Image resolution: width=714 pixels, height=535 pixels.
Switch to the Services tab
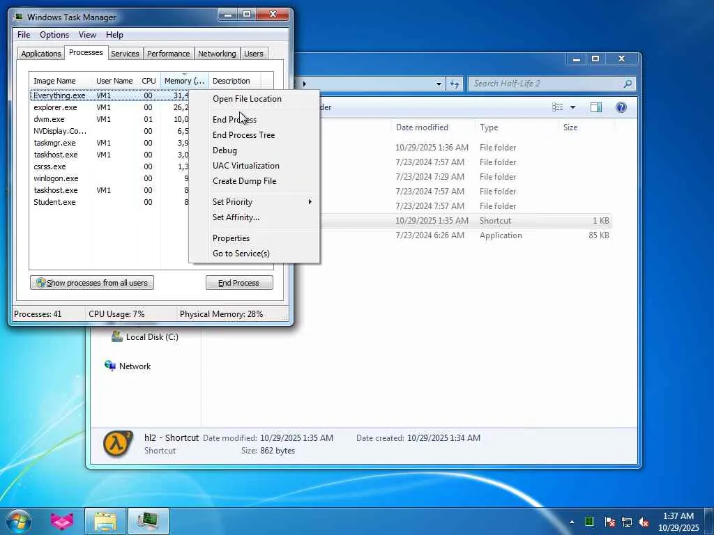click(x=125, y=54)
